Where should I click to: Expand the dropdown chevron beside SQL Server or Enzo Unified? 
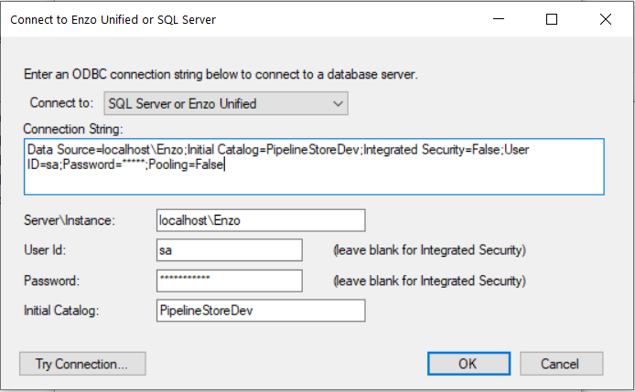coord(339,104)
